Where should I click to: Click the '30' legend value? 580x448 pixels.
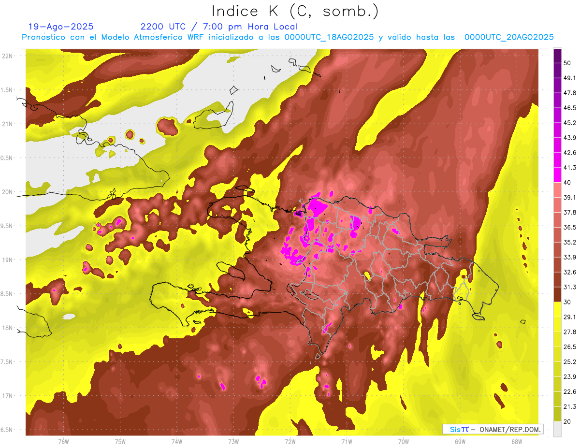[x=568, y=302]
